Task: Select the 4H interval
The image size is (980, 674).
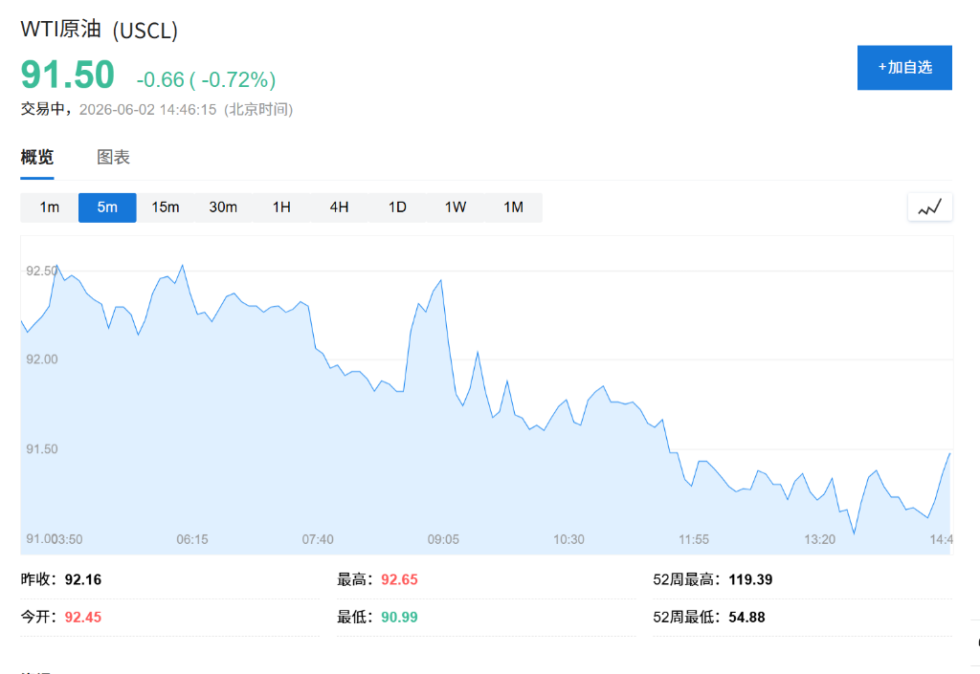Action: (340, 207)
